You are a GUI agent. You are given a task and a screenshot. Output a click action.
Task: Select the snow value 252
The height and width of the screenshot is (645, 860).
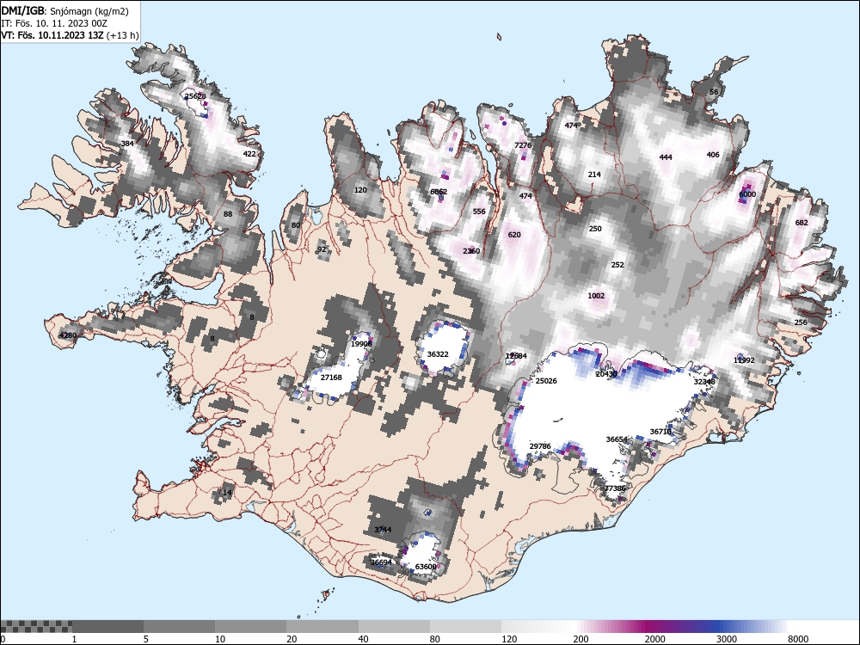[x=617, y=265]
